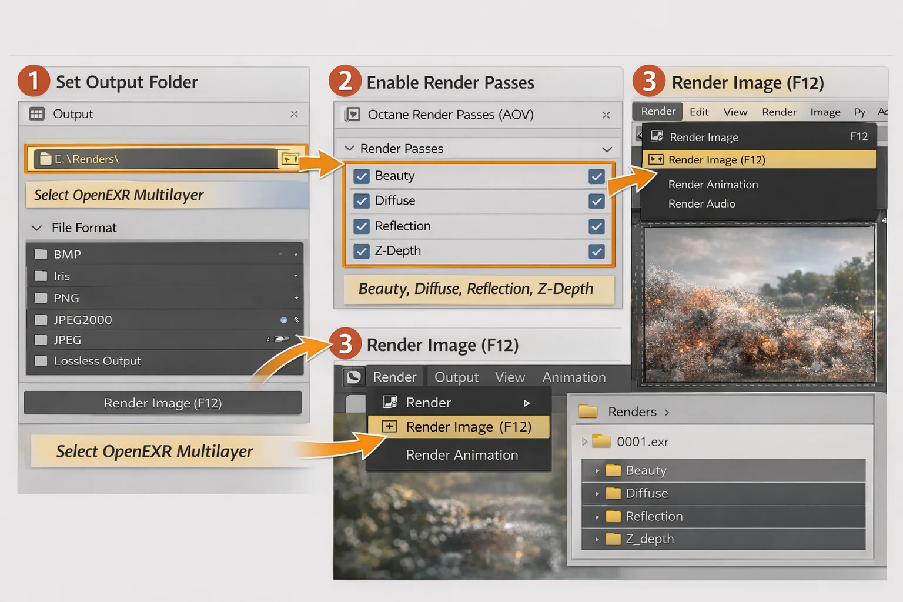Toggle the checkbox before the Diffuse pass label
Viewport: 903px width, 602px height.
pyautogui.click(x=362, y=201)
